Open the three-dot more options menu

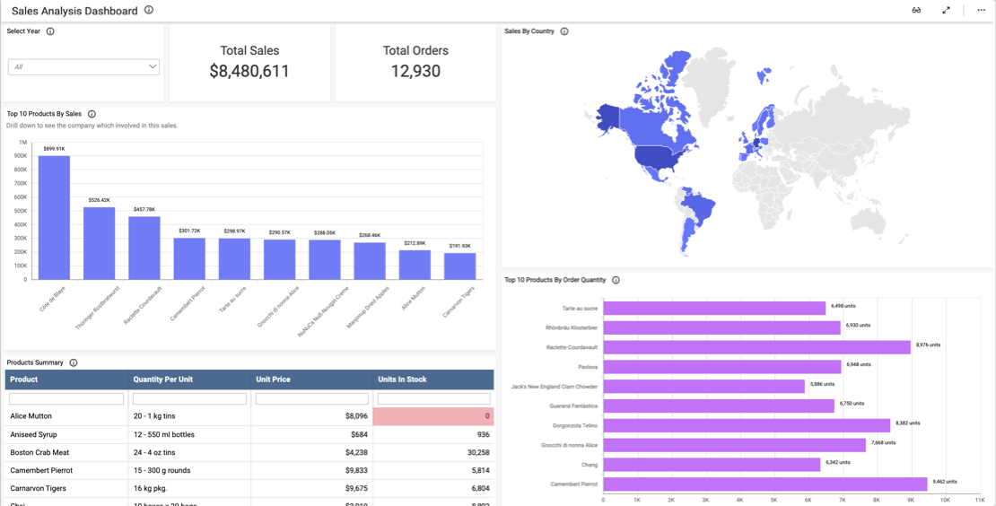tap(981, 11)
